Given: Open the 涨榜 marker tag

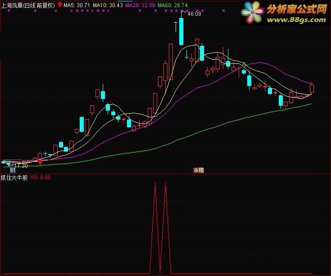Looking at the screenshot, I should [x=199, y=170].
